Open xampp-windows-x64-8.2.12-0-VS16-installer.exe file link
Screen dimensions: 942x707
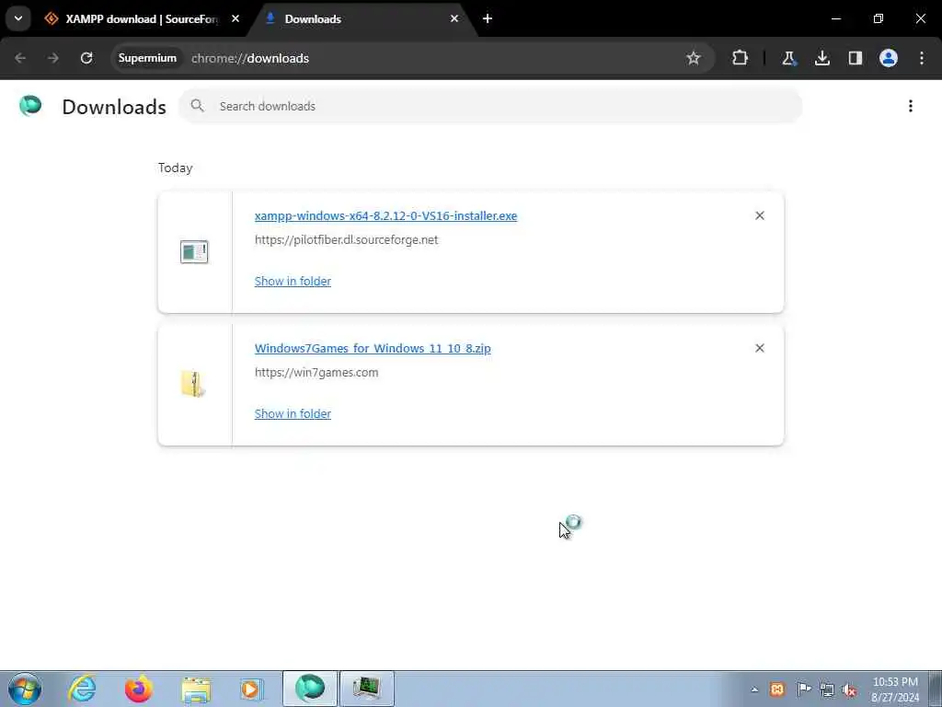(x=385, y=215)
